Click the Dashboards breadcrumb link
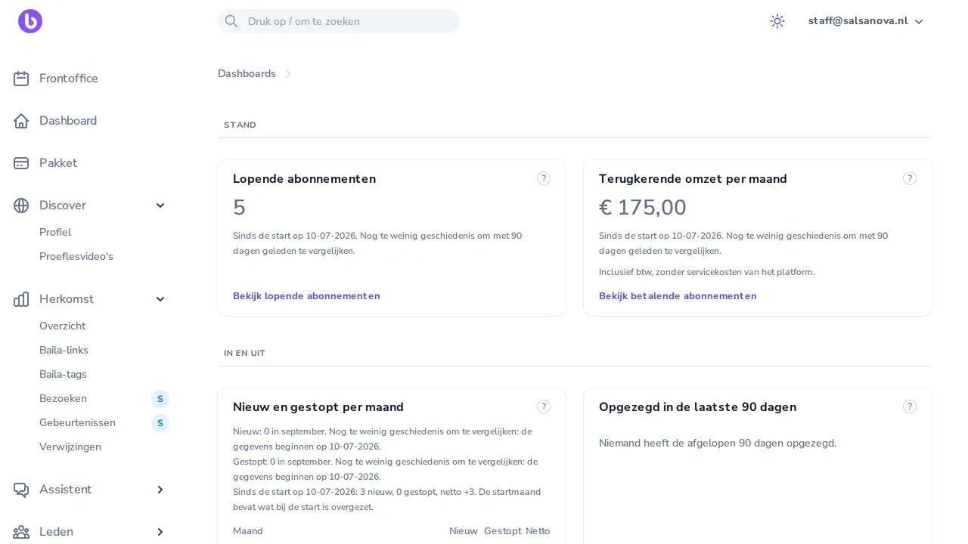This screenshot has height=544, width=968. [x=247, y=74]
